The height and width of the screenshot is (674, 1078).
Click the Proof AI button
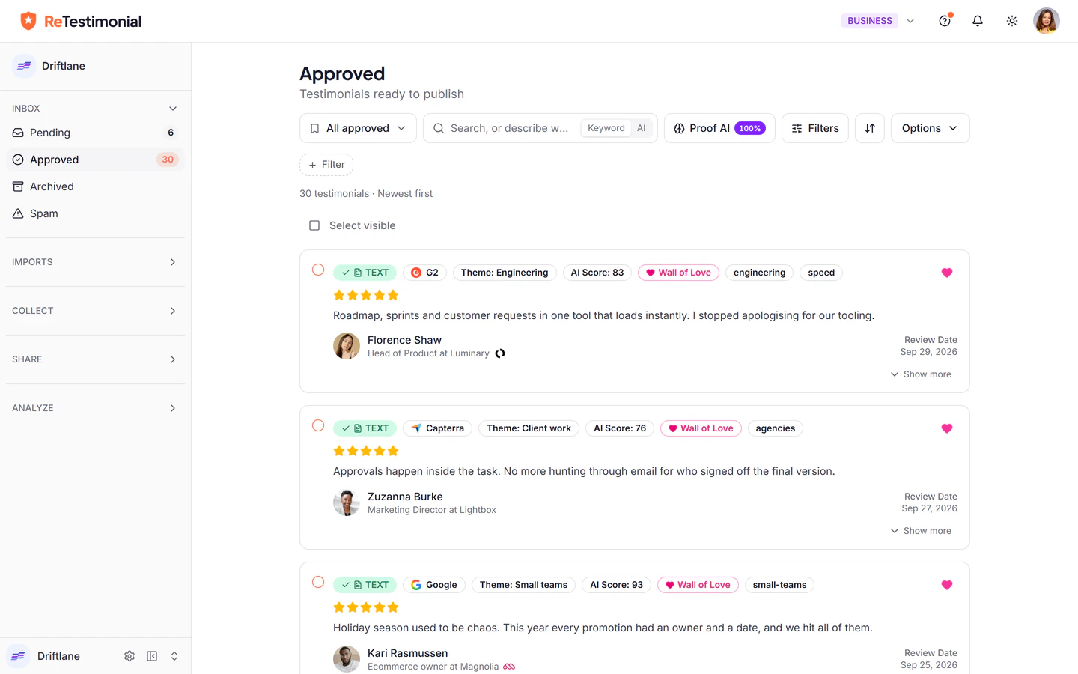point(719,128)
